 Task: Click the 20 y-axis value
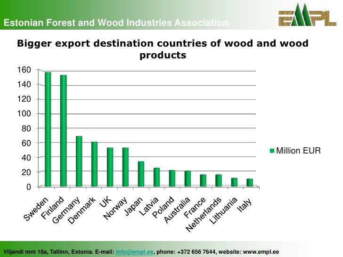(x=26, y=172)
